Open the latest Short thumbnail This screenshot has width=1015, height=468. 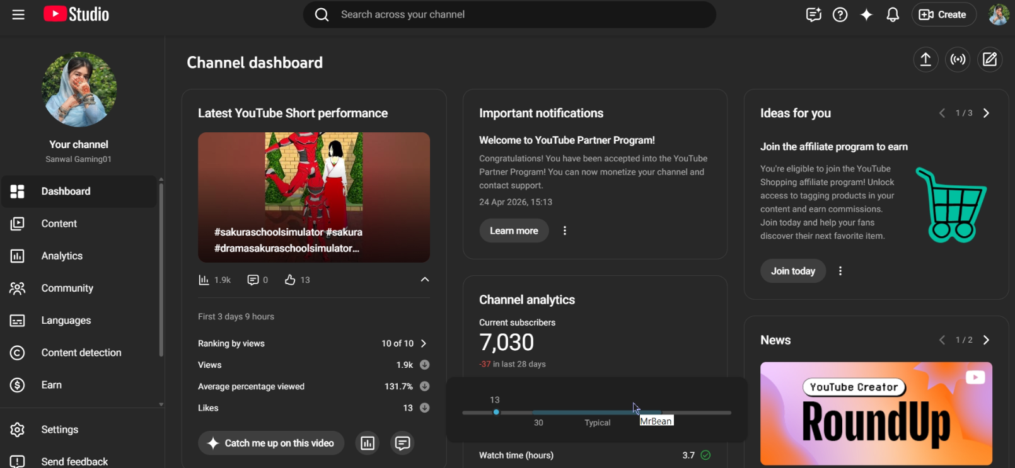pyautogui.click(x=314, y=197)
